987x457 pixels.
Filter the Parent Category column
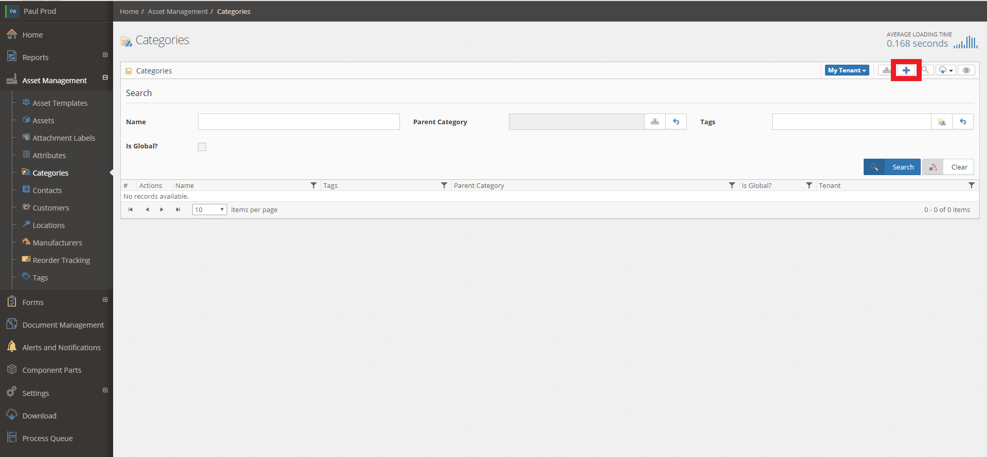click(732, 185)
